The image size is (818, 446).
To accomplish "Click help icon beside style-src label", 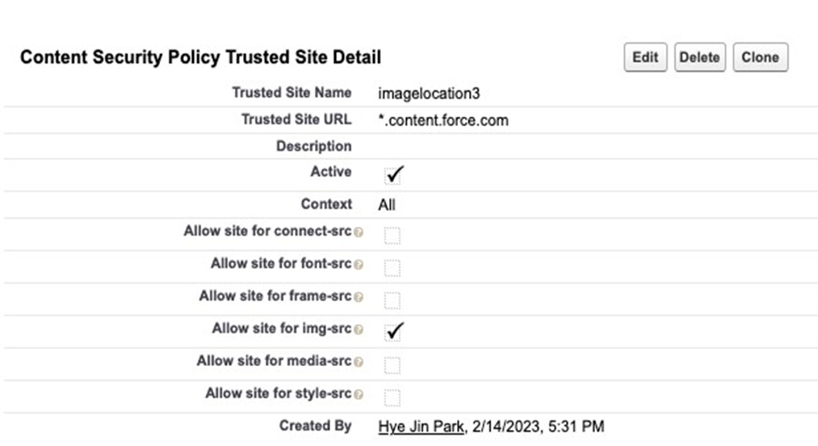I will (359, 394).
